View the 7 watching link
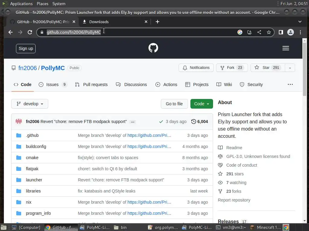 pos(236,183)
